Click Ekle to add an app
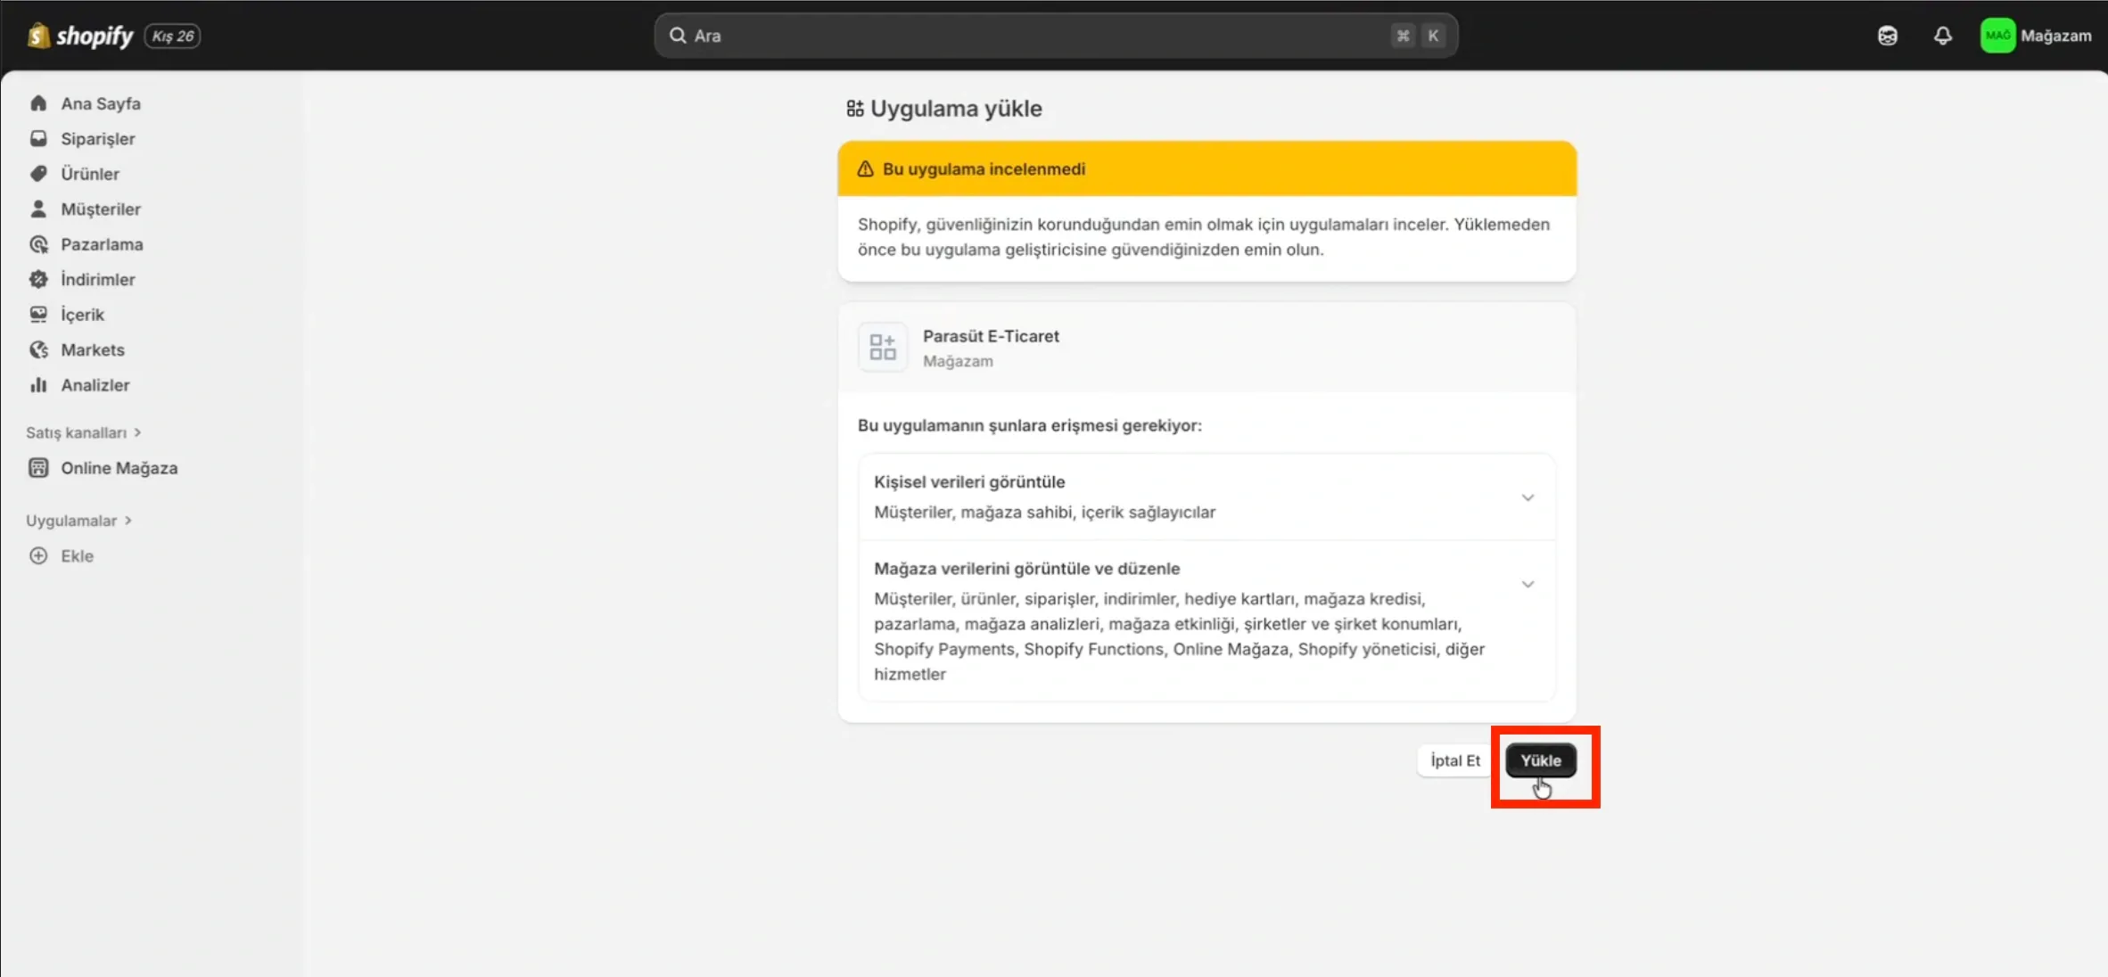Screen dimensions: 2108x977 point(77,555)
